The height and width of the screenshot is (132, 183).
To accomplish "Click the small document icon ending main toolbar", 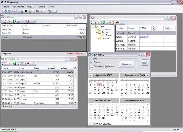I will point(54,11).
